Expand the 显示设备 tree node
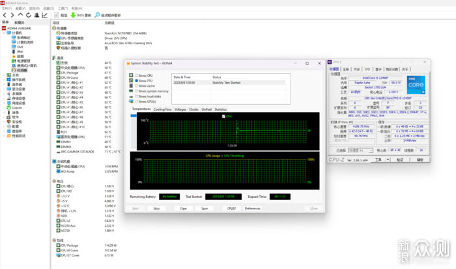The image size is (456, 269). [x=4, y=89]
